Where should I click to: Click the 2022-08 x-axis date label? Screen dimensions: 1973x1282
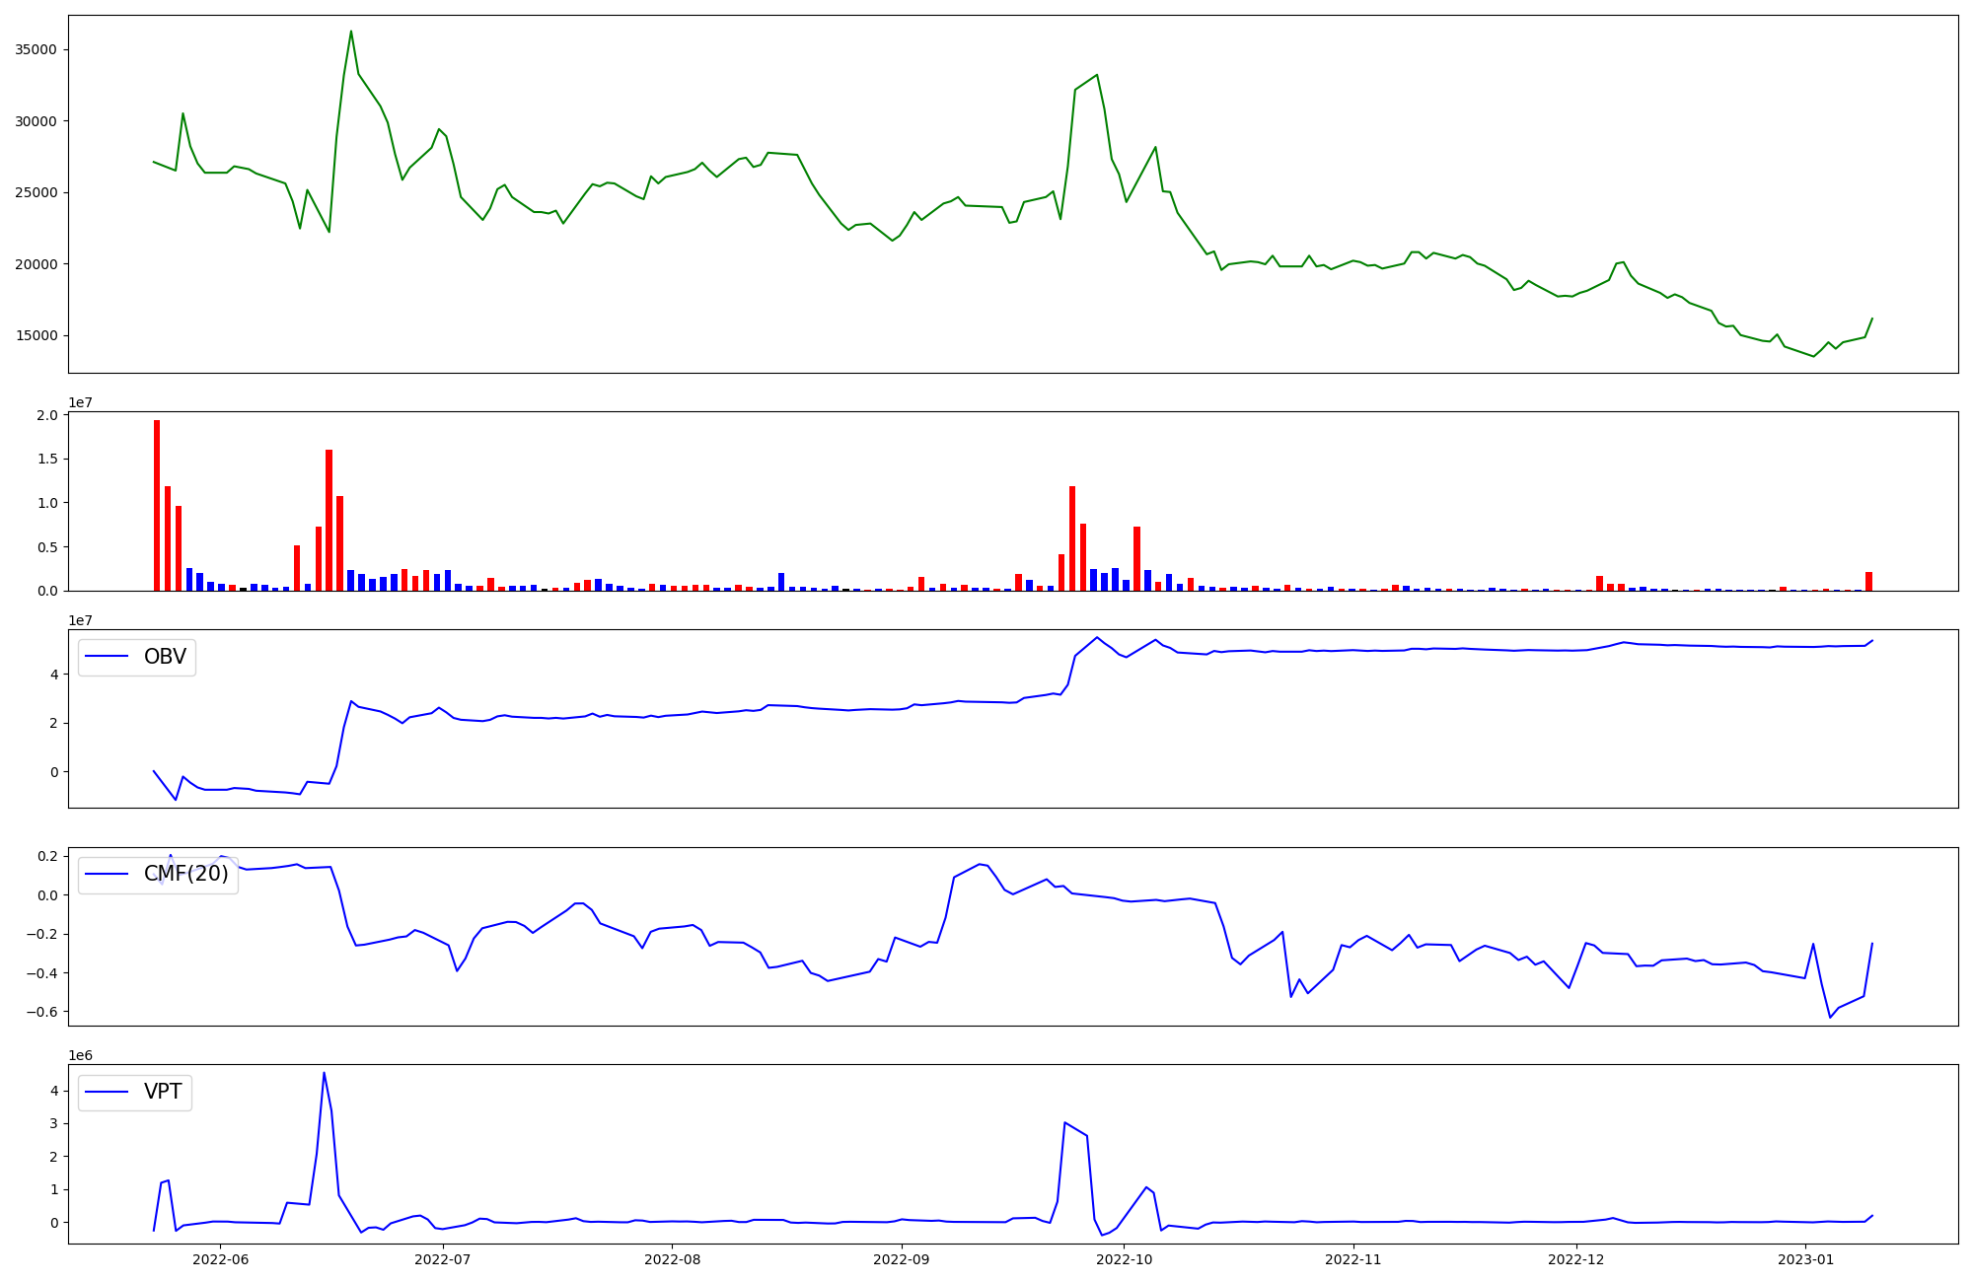(672, 1259)
